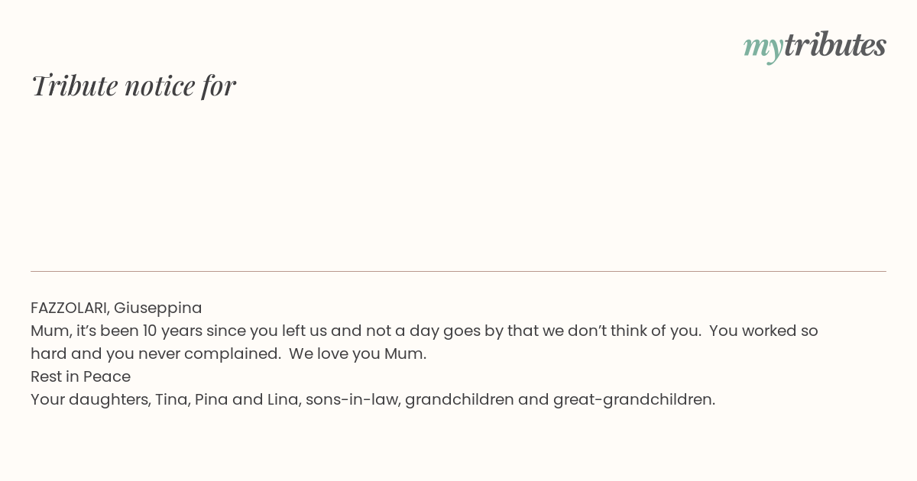Click the horizontal divider line
Image resolution: width=917 pixels, height=481 pixels.
click(x=458, y=271)
